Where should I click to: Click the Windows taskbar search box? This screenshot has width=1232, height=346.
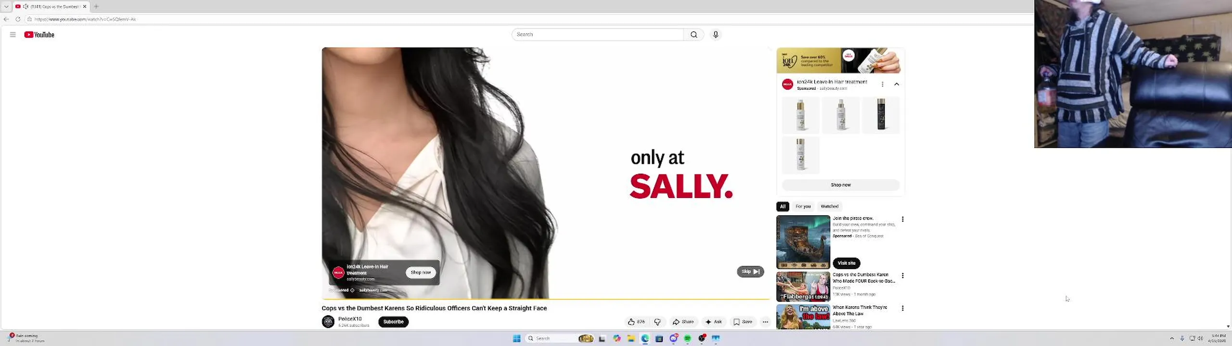coord(560,338)
